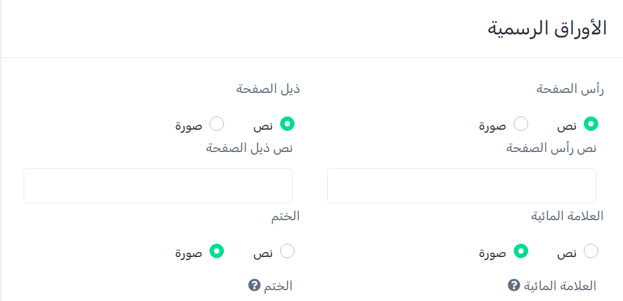Select صورة radio for رأس الصفحة

tap(520, 124)
